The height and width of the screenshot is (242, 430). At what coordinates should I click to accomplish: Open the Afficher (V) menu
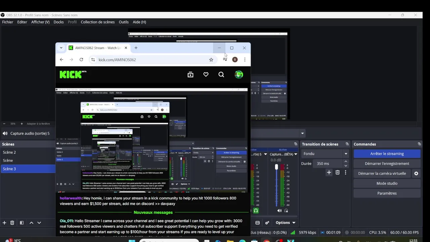coord(40,22)
